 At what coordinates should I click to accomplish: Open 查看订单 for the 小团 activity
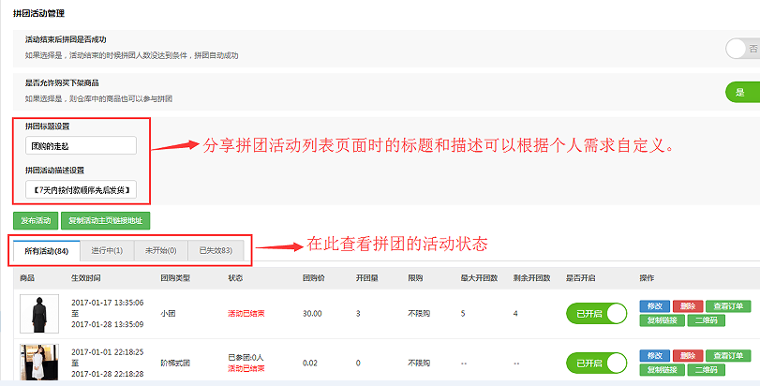[x=728, y=305]
